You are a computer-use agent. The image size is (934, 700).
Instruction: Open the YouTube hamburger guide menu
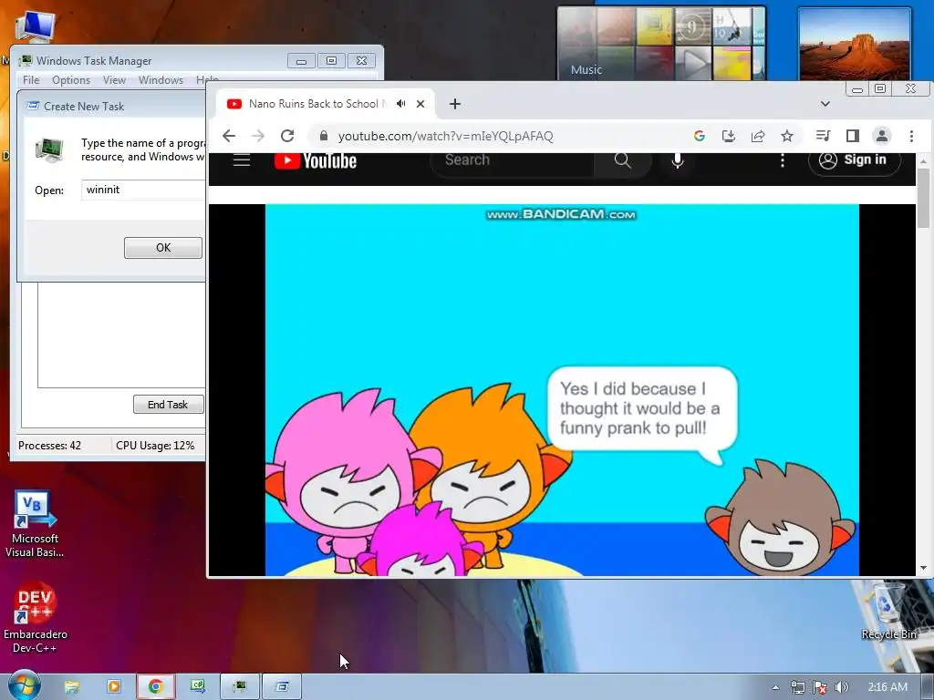click(241, 160)
